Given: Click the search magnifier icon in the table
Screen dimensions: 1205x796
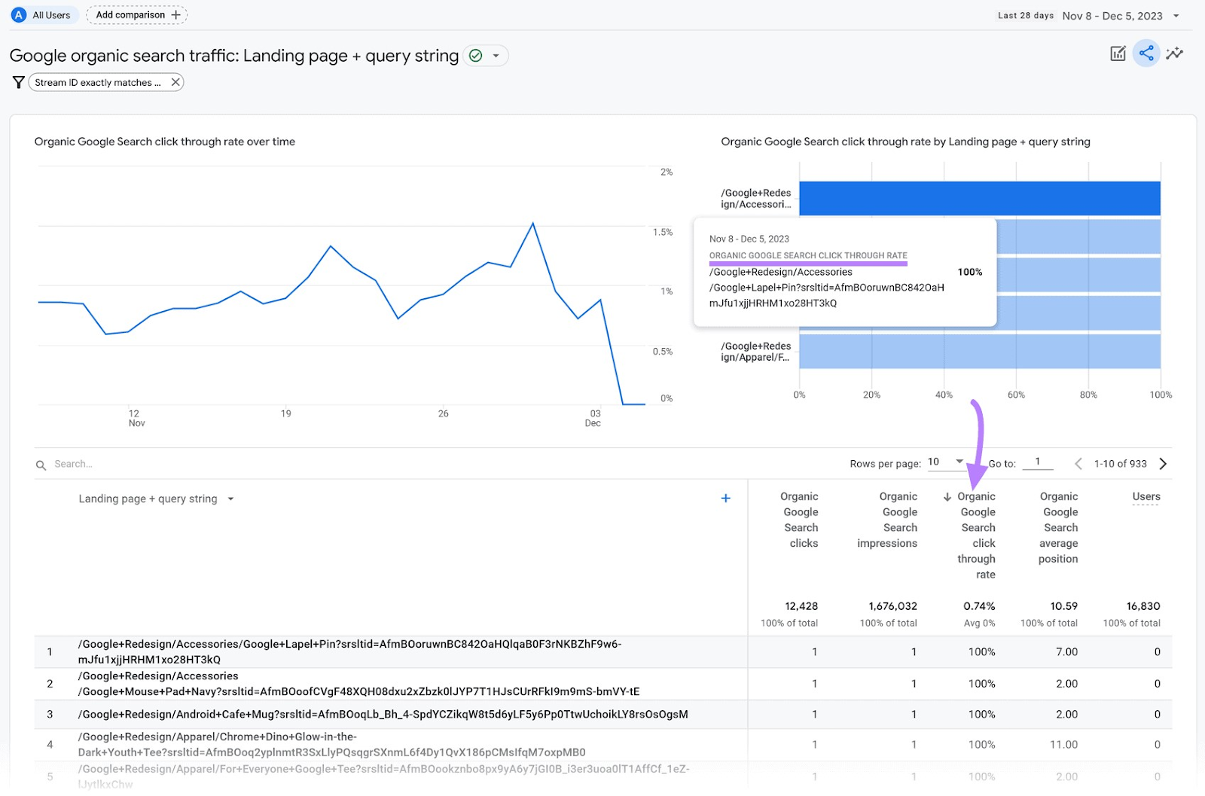Looking at the screenshot, I should (x=41, y=465).
